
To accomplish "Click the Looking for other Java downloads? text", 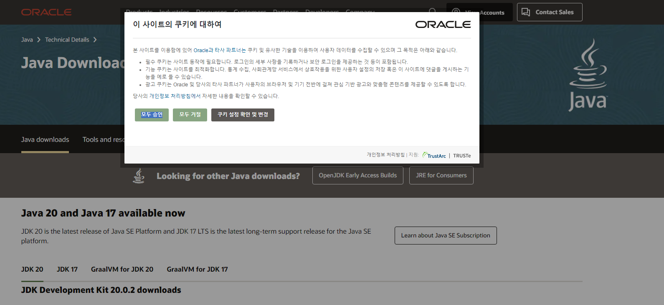I will tap(228, 176).
